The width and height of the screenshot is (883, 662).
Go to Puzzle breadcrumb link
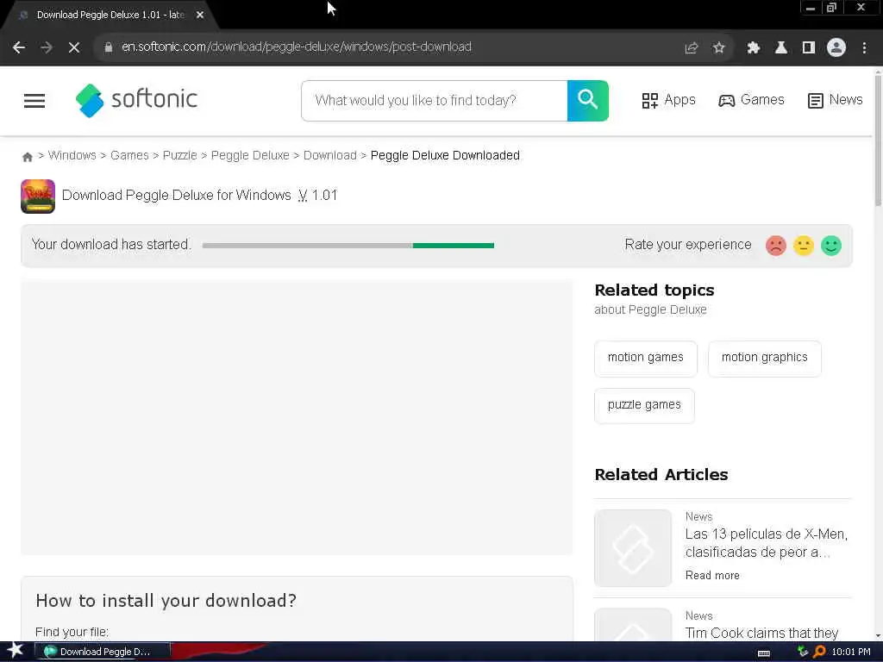(179, 155)
